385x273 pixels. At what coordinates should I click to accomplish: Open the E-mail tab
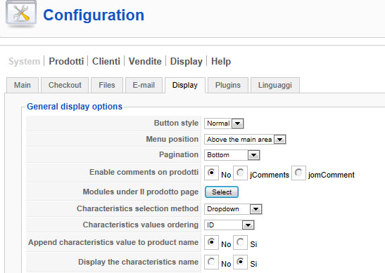point(144,85)
